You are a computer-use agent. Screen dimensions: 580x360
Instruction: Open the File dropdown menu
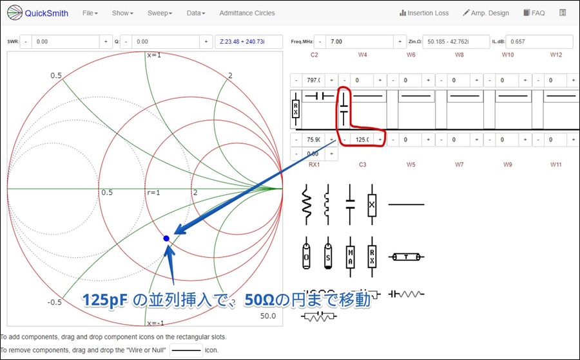90,13
